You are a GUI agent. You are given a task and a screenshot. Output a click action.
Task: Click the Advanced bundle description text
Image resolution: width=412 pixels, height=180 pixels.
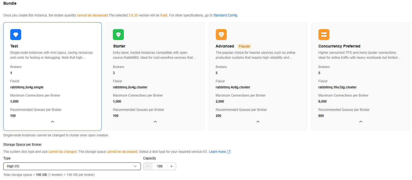click(256, 55)
